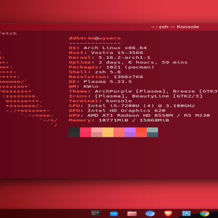Click the 'Theme: ArchPurple' line
The height and width of the screenshot is (218, 218).
tap(143, 91)
